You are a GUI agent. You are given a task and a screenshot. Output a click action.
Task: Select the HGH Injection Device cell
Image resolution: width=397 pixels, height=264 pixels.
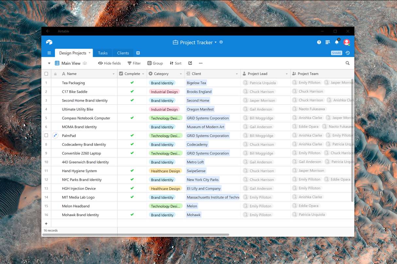(85, 188)
